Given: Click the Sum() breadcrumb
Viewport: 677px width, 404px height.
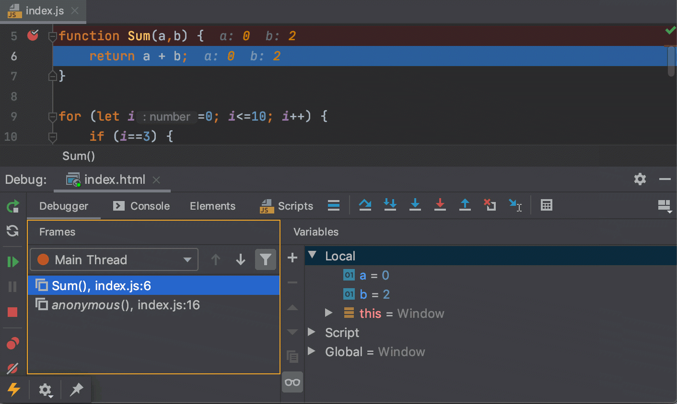Looking at the screenshot, I should click(79, 156).
